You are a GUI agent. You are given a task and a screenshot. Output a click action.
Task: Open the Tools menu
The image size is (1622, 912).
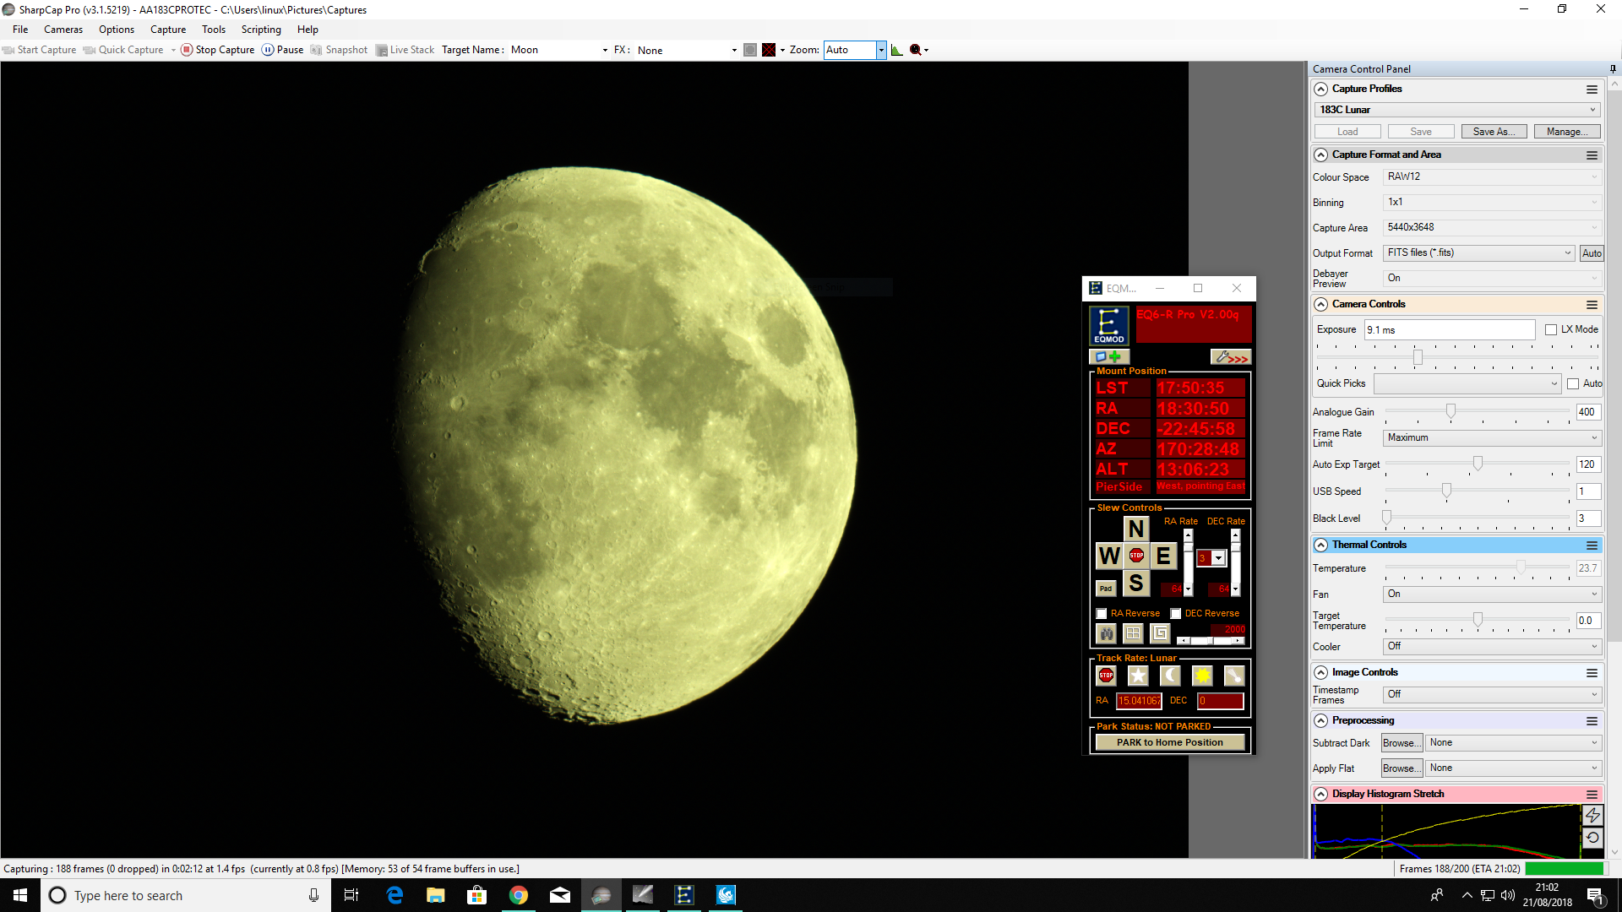point(214,30)
